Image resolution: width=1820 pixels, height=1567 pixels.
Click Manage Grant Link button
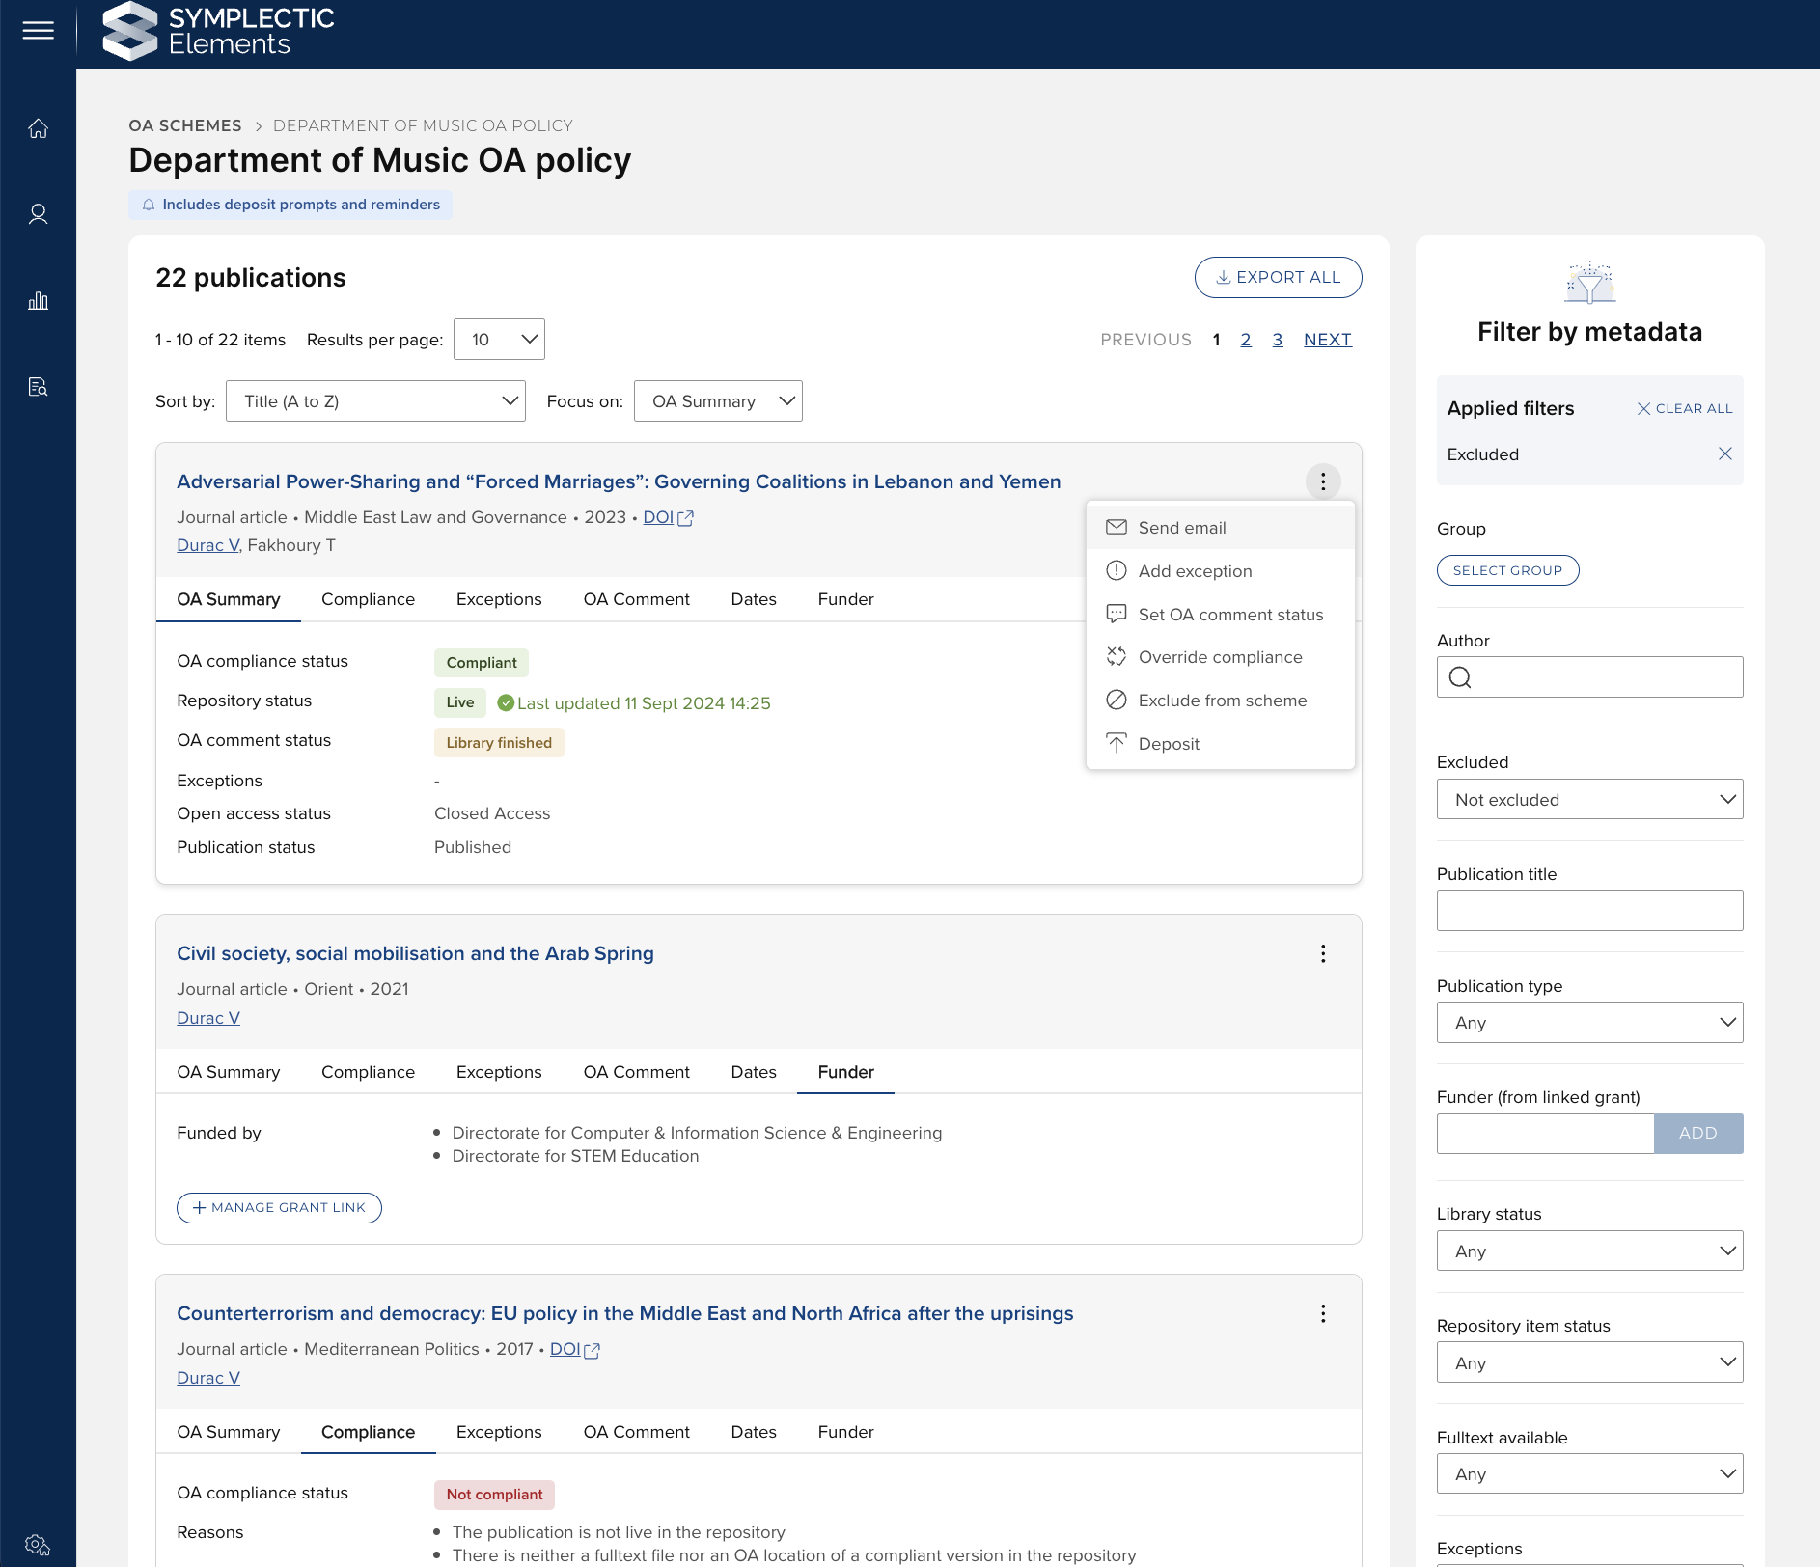(279, 1208)
